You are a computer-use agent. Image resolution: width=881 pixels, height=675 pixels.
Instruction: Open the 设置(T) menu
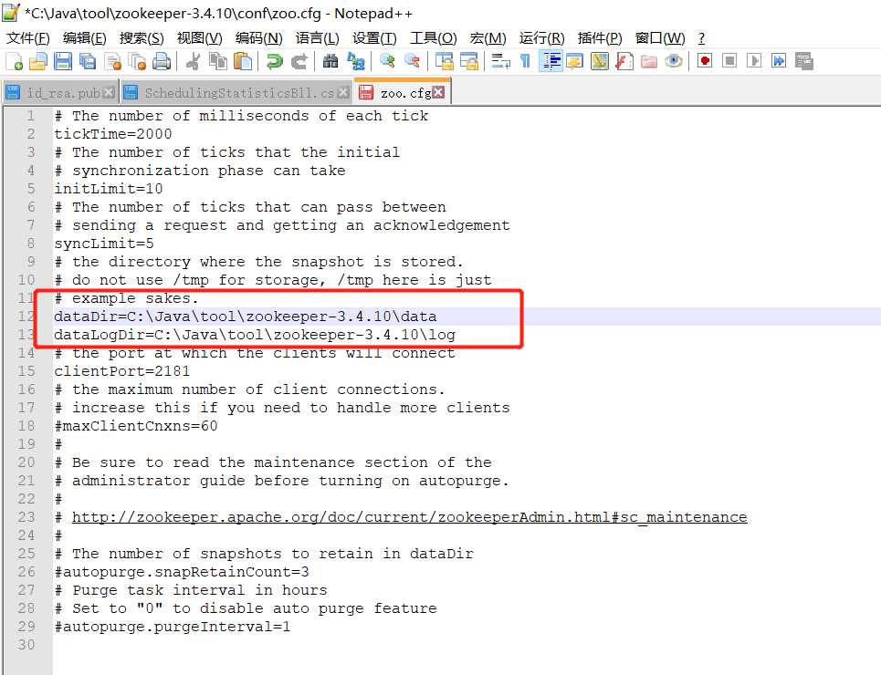click(x=374, y=38)
